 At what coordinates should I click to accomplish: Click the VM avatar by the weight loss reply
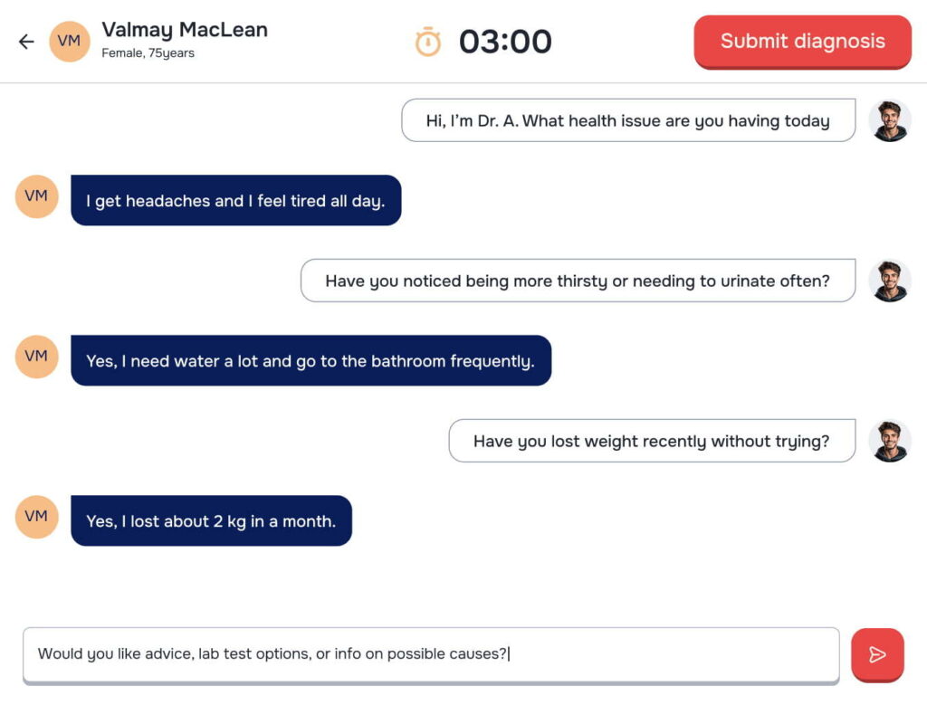click(36, 517)
